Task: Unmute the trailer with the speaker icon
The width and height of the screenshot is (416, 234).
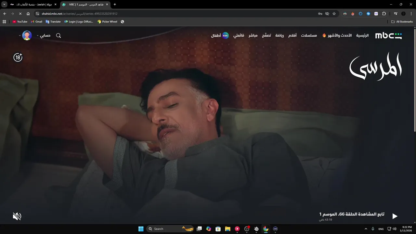Action: (17, 216)
